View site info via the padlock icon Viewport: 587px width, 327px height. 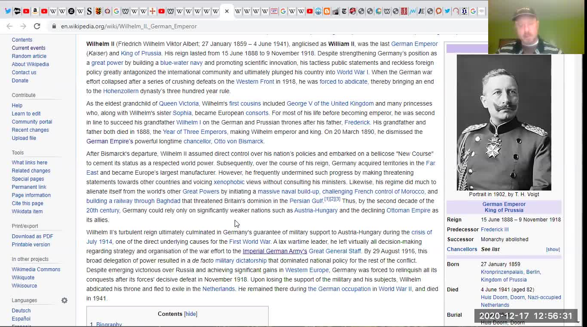click(x=54, y=26)
